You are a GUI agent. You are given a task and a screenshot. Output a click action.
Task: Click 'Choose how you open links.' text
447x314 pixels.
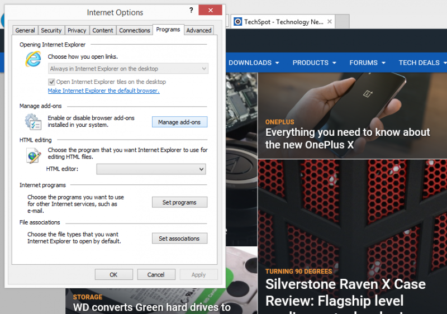pos(83,56)
